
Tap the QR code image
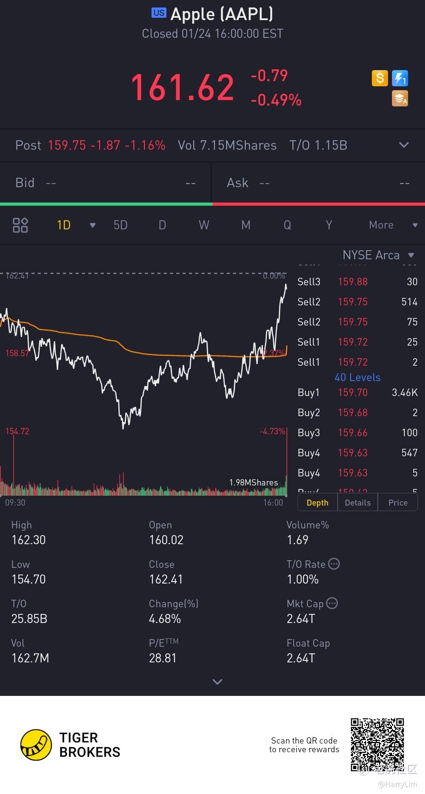377,745
